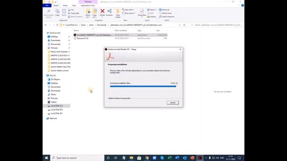The height and width of the screenshot is (161, 287).
Task: Open the Application Tools tab
Action: (88, 5)
